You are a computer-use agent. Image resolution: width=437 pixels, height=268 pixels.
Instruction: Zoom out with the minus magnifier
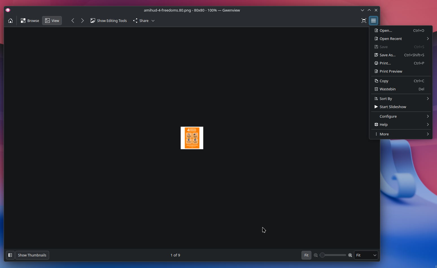[x=316, y=255]
